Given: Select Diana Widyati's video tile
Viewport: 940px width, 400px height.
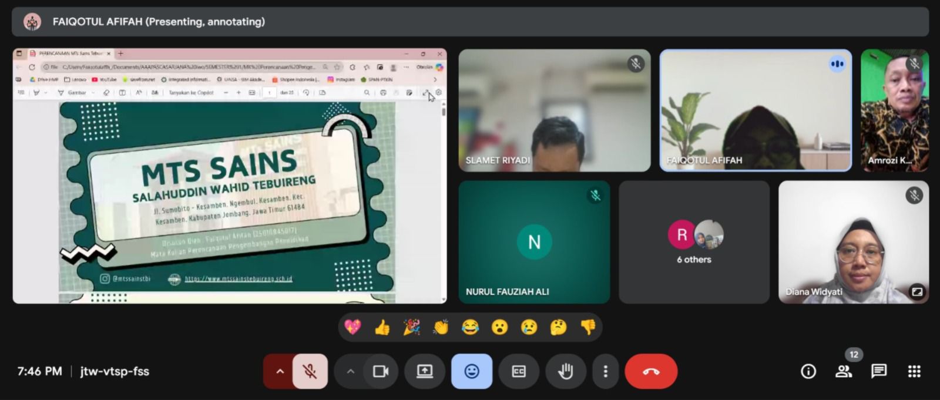Looking at the screenshot, I should click(x=853, y=242).
